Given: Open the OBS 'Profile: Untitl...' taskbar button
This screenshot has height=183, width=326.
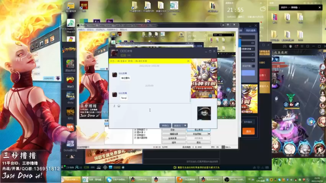Looking at the screenshot, I should 235,179.
